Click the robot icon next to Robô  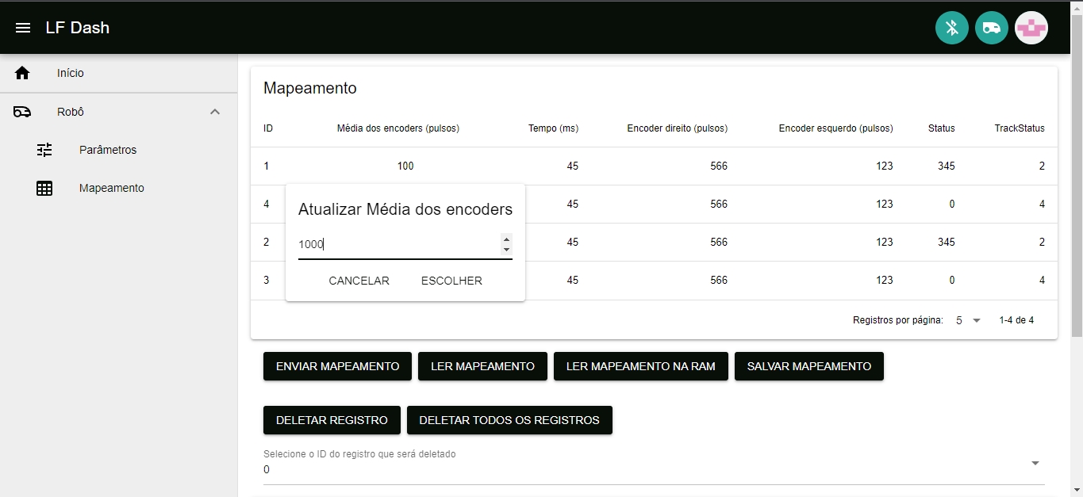coord(22,112)
